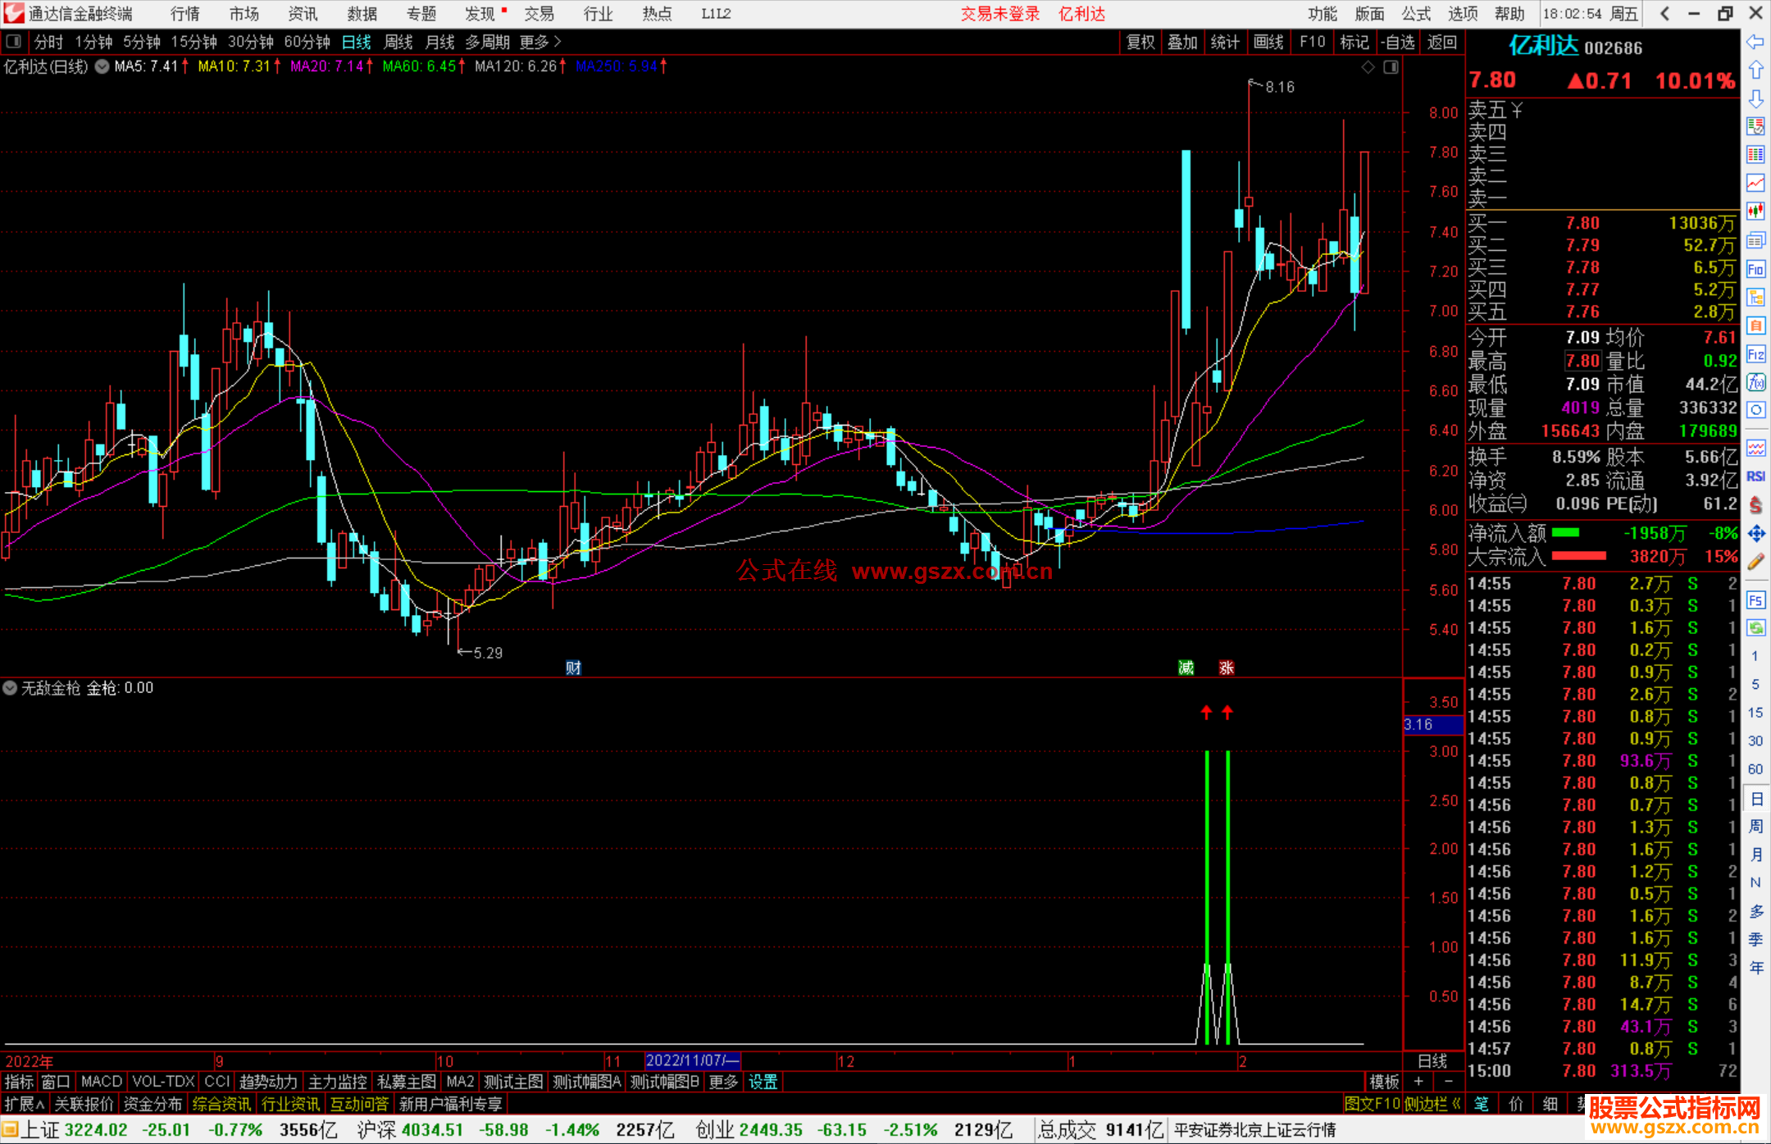The width and height of the screenshot is (1771, 1144).
Task: Click the 复权 button
Action: click(1140, 42)
